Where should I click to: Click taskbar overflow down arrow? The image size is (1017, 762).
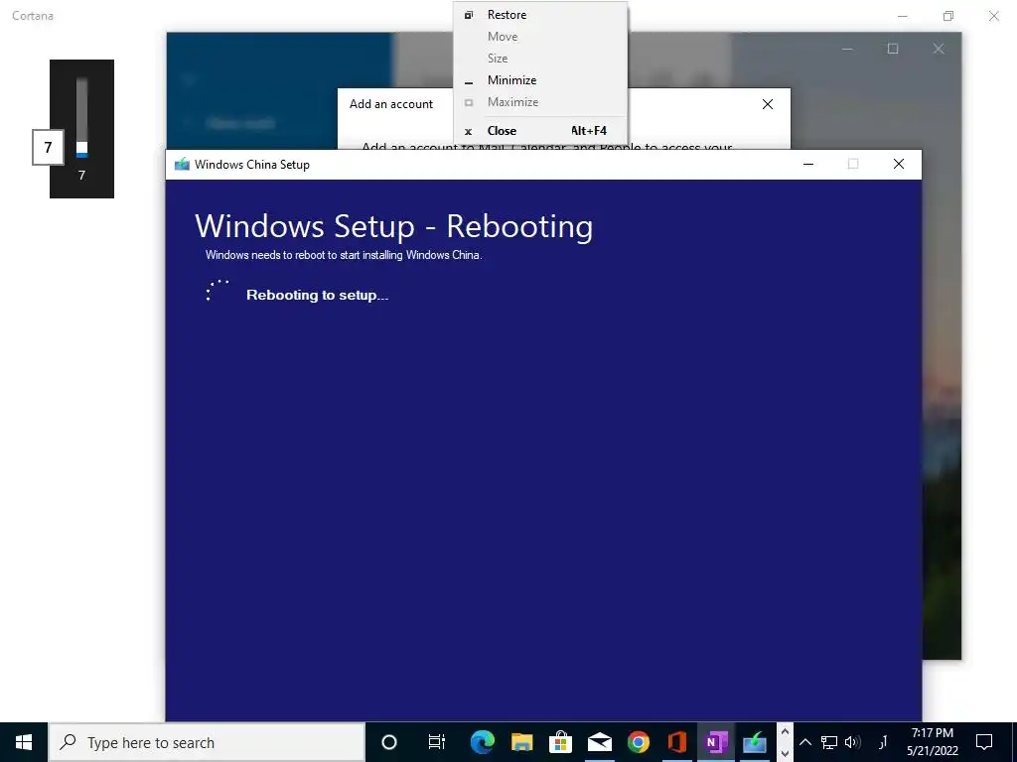coord(785,753)
